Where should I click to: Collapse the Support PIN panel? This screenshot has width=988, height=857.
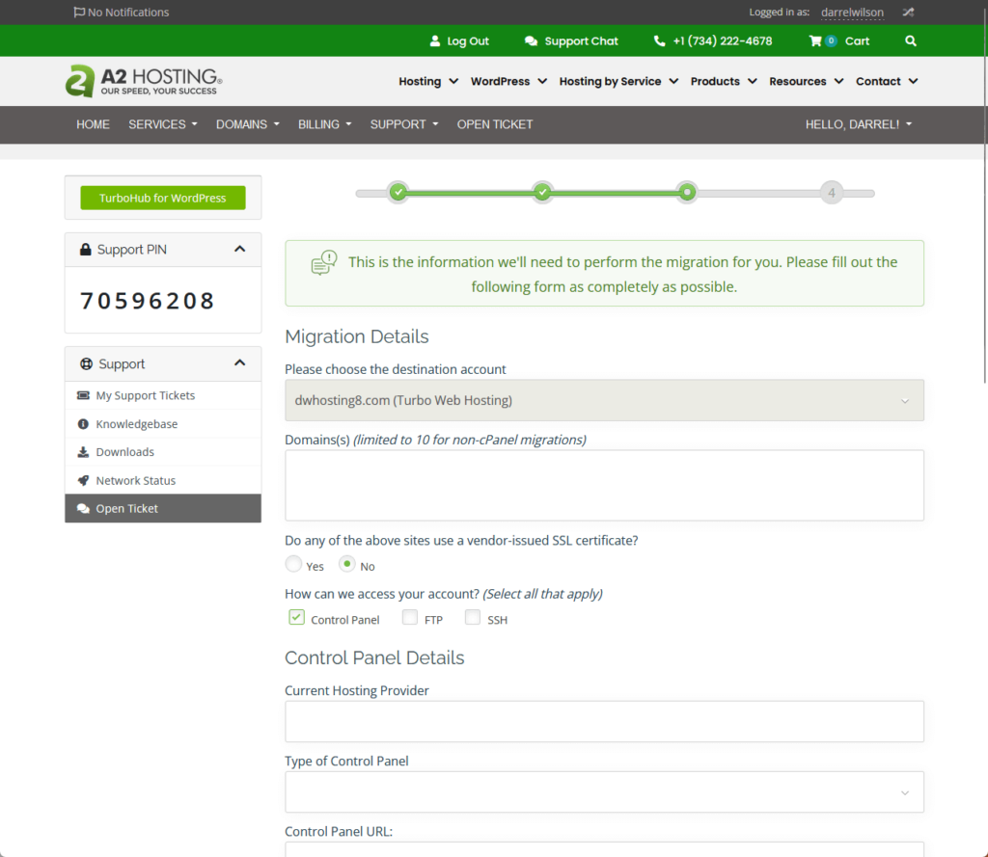[x=239, y=250]
